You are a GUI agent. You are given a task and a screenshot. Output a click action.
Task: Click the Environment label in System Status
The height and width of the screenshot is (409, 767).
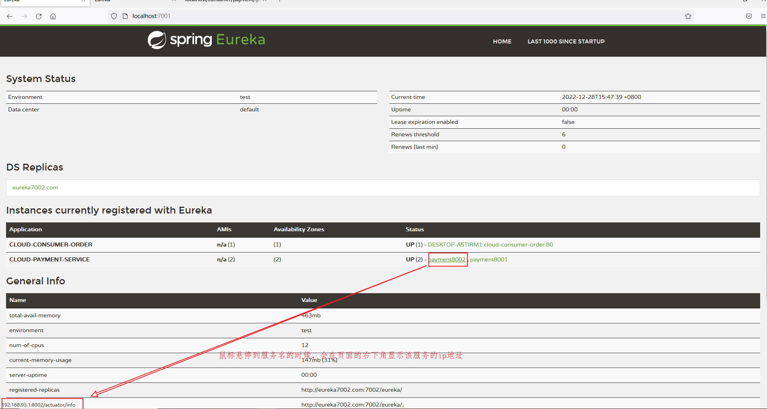click(25, 97)
